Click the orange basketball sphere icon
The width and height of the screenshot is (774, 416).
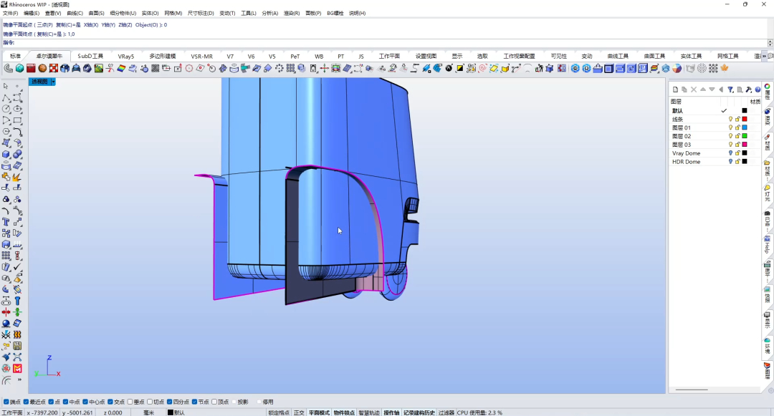point(42,69)
